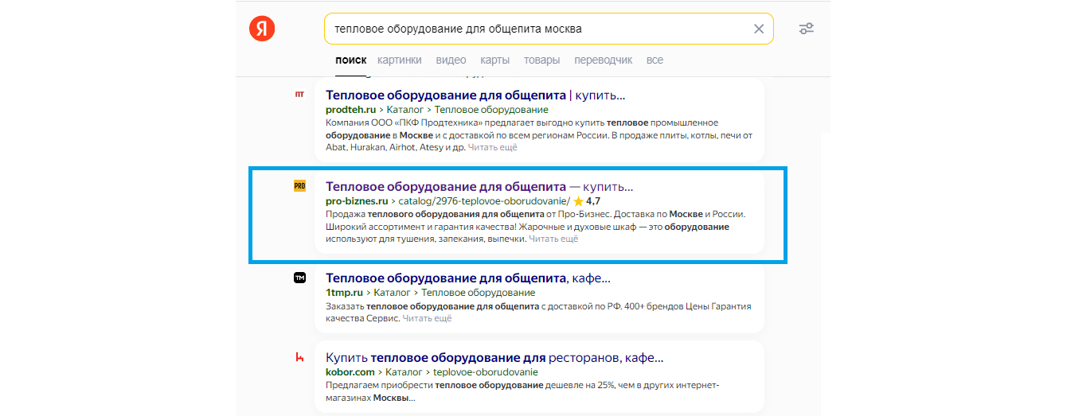Click the prodteh.ru favicon
This screenshot has width=1067, height=416.
299,94
